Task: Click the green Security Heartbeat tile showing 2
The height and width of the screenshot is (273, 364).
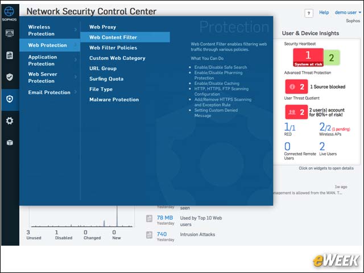Action: pyautogui.click(x=332, y=57)
